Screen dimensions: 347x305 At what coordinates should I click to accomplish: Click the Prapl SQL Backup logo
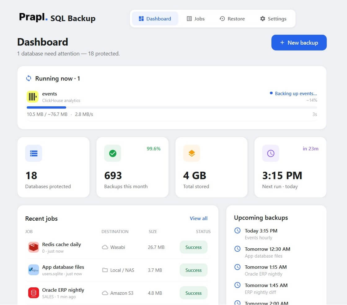click(x=57, y=17)
